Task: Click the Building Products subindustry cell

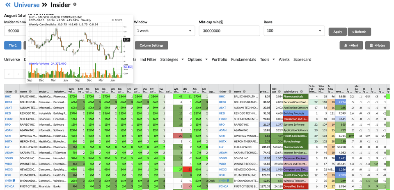Action: (295, 113)
